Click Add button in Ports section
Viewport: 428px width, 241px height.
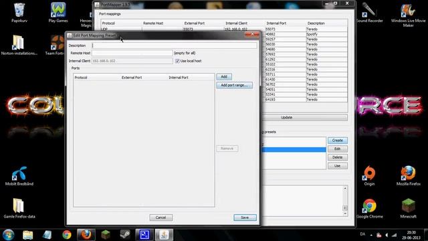point(224,77)
